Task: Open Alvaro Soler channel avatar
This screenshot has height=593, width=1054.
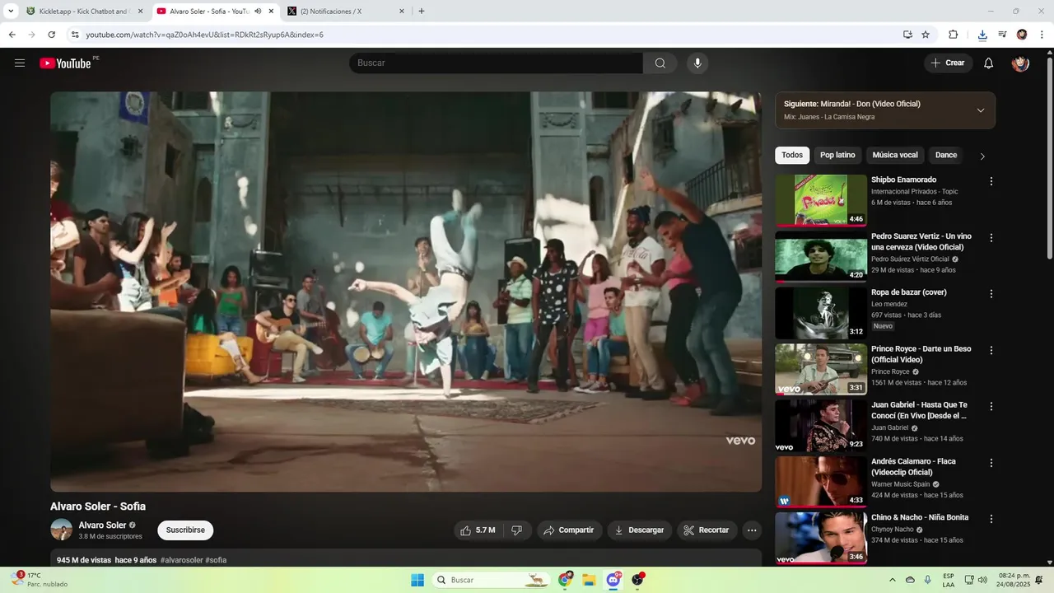Action: [62, 530]
